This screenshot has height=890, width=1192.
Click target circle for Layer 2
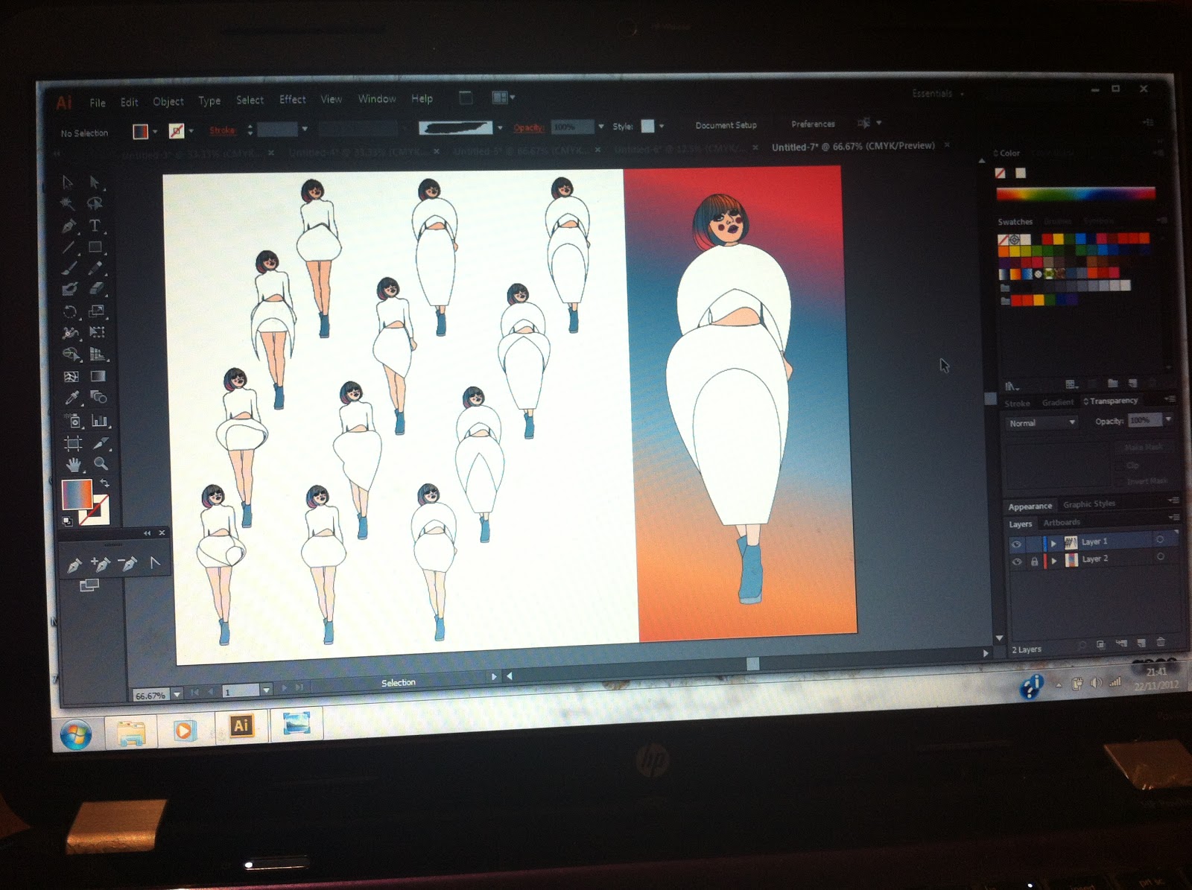pos(1161,556)
